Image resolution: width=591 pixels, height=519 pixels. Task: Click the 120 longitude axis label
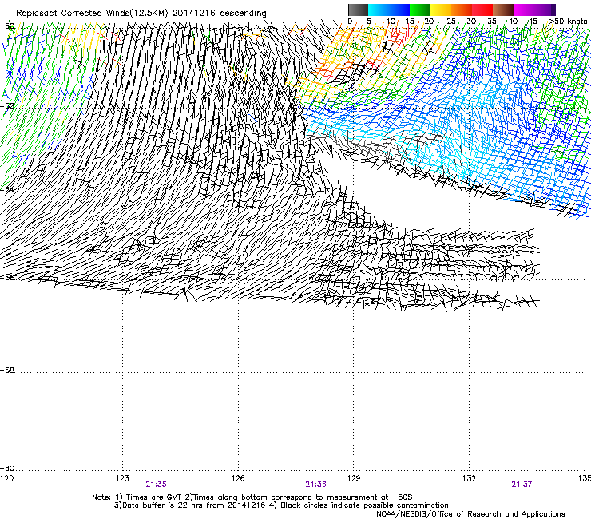pos(6,478)
